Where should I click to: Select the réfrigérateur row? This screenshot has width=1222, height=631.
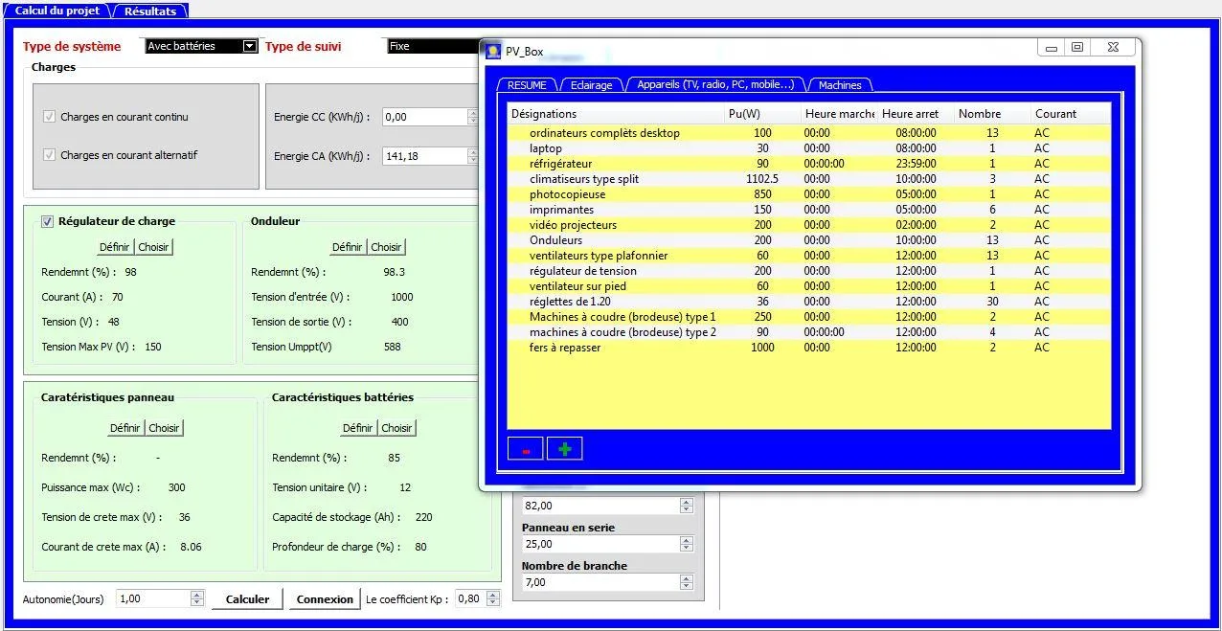(809, 164)
